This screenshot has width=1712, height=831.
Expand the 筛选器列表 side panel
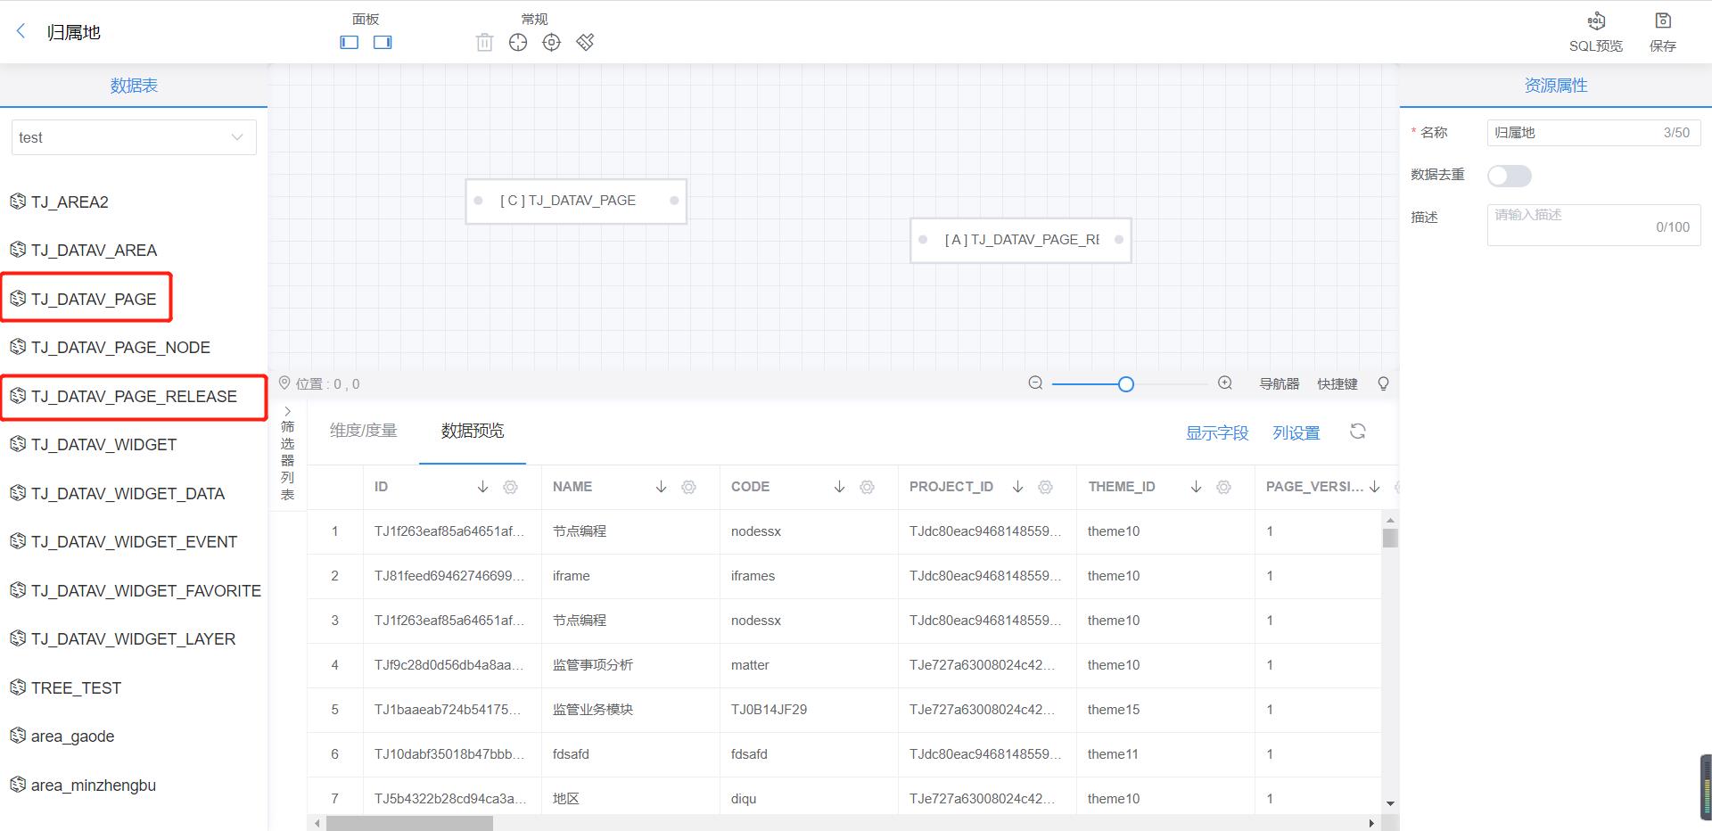287,453
